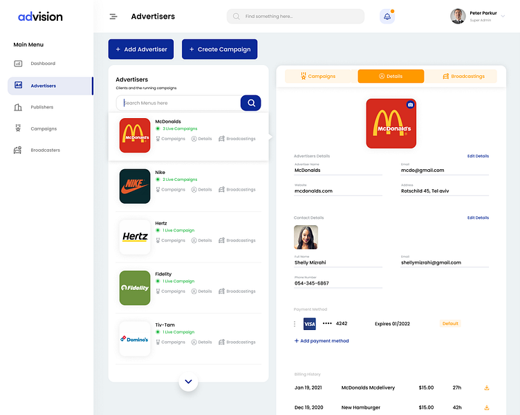Select the Fidelity logo thumbnail

click(x=135, y=288)
